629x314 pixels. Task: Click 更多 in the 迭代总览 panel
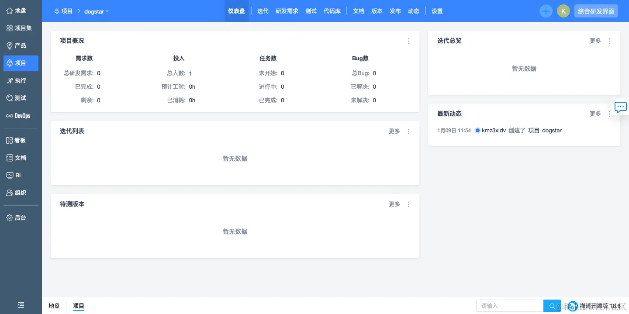[595, 41]
